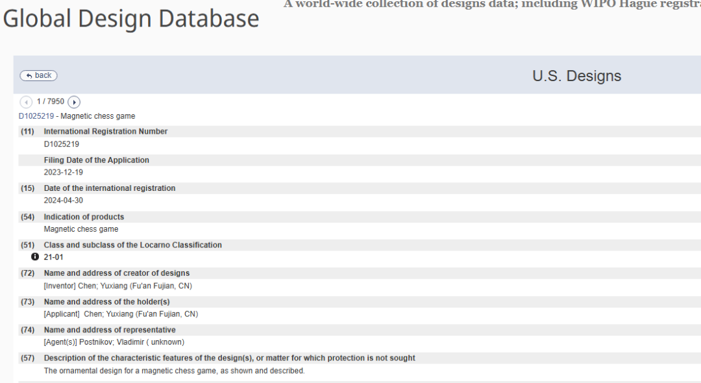Screen dimensions: 701x383
Task: Click the registration date 2024-04-30
Action: pyautogui.click(x=64, y=201)
